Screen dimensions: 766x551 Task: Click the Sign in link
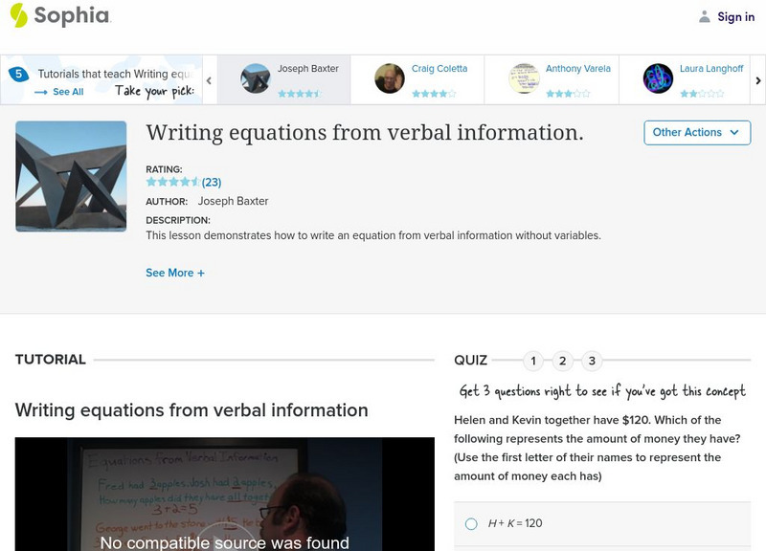point(735,17)
